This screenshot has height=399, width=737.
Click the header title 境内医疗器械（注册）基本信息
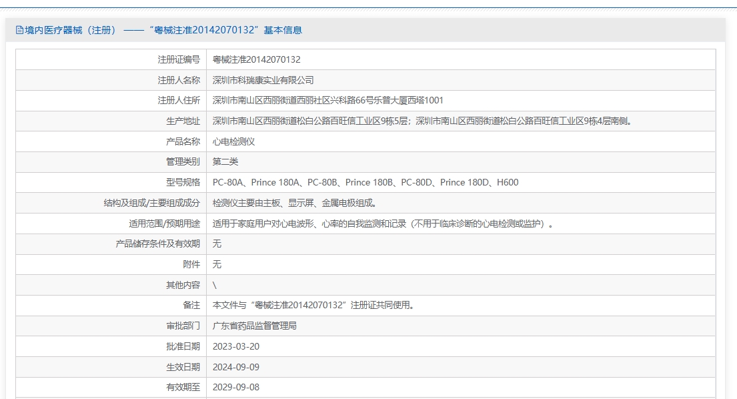(x=163, y=30)
